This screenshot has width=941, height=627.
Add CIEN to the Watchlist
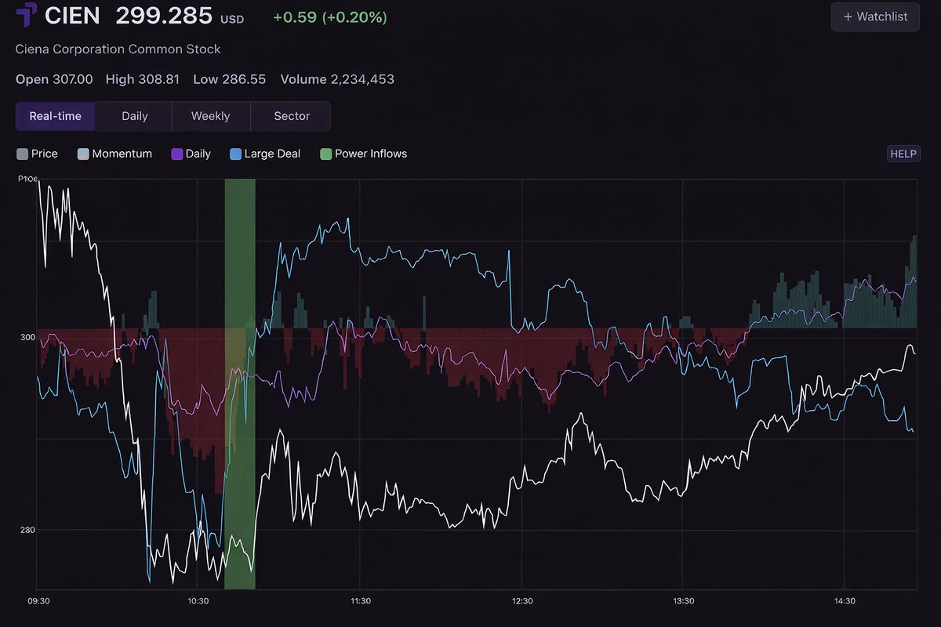[x=874, y=16]
